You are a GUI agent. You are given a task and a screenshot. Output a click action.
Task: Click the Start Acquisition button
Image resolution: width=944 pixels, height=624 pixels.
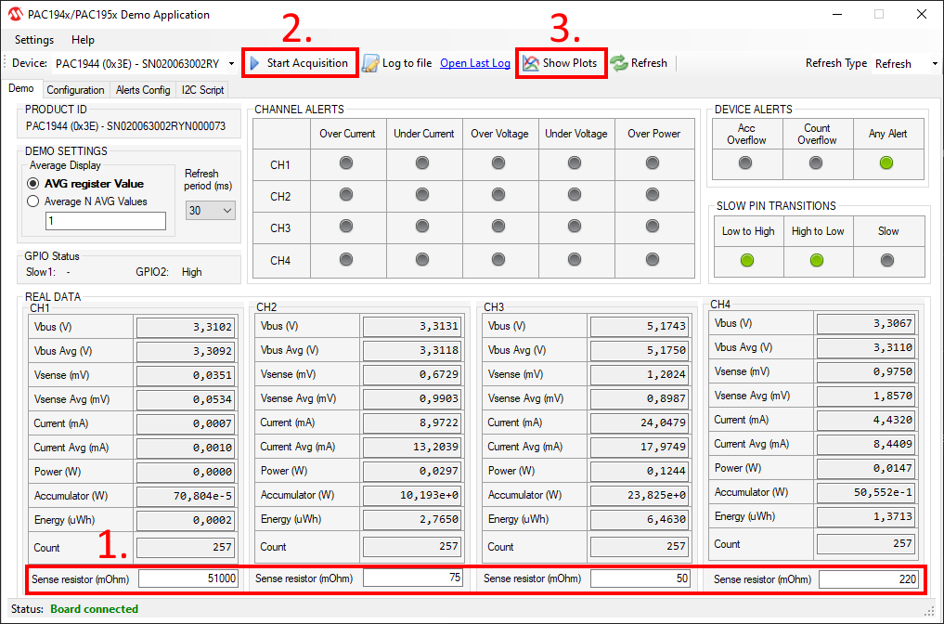(x=301, y=62)
